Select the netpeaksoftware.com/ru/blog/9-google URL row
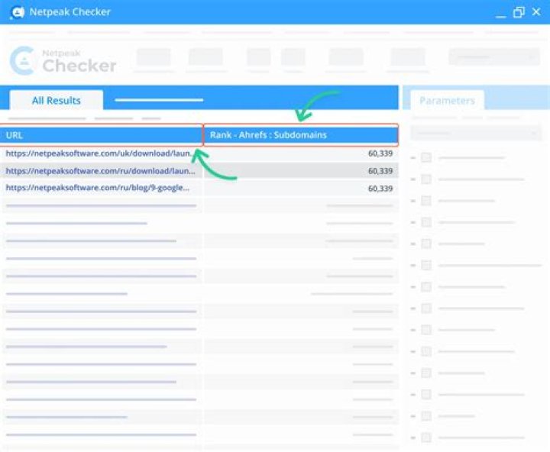This screenshot has height=452, width=550. [x=102, y=188]
